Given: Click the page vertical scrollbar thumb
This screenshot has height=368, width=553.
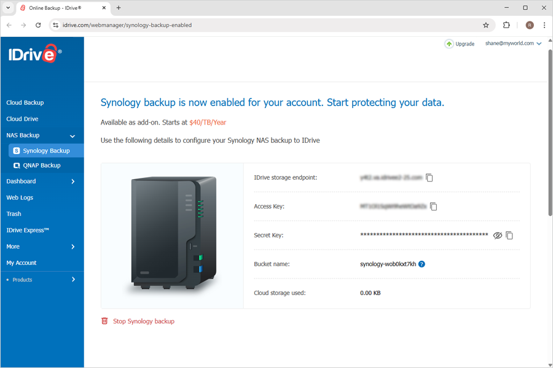Looking at the screenshot, I should click(550, 132).
